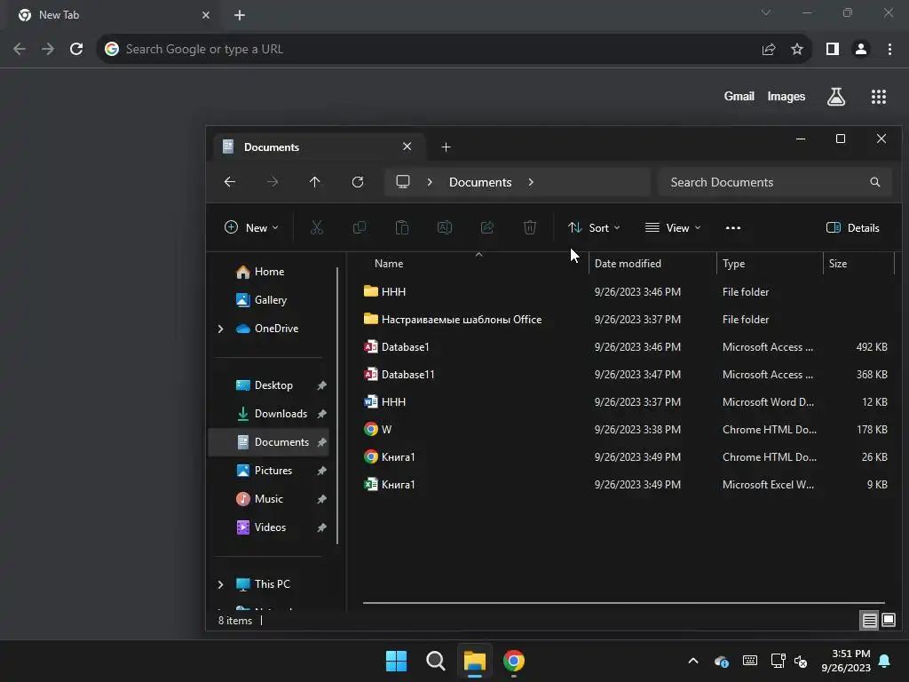Click the horizontal scrollbar in the file list

(624, 603)
